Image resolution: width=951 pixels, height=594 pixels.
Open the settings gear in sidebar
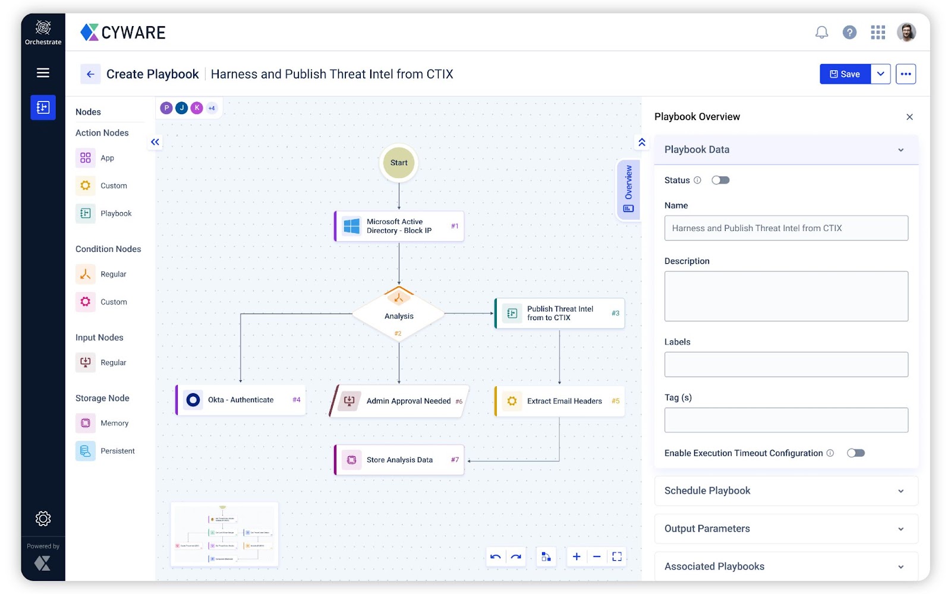43,519
